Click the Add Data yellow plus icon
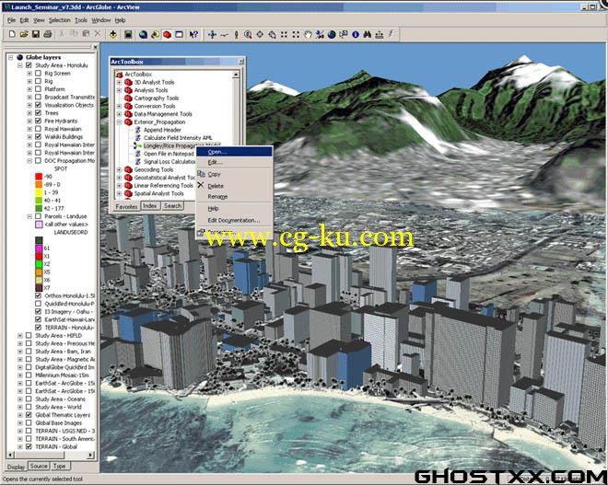The height and width of the screenshot is (485, 608). [x=112, y=34]
